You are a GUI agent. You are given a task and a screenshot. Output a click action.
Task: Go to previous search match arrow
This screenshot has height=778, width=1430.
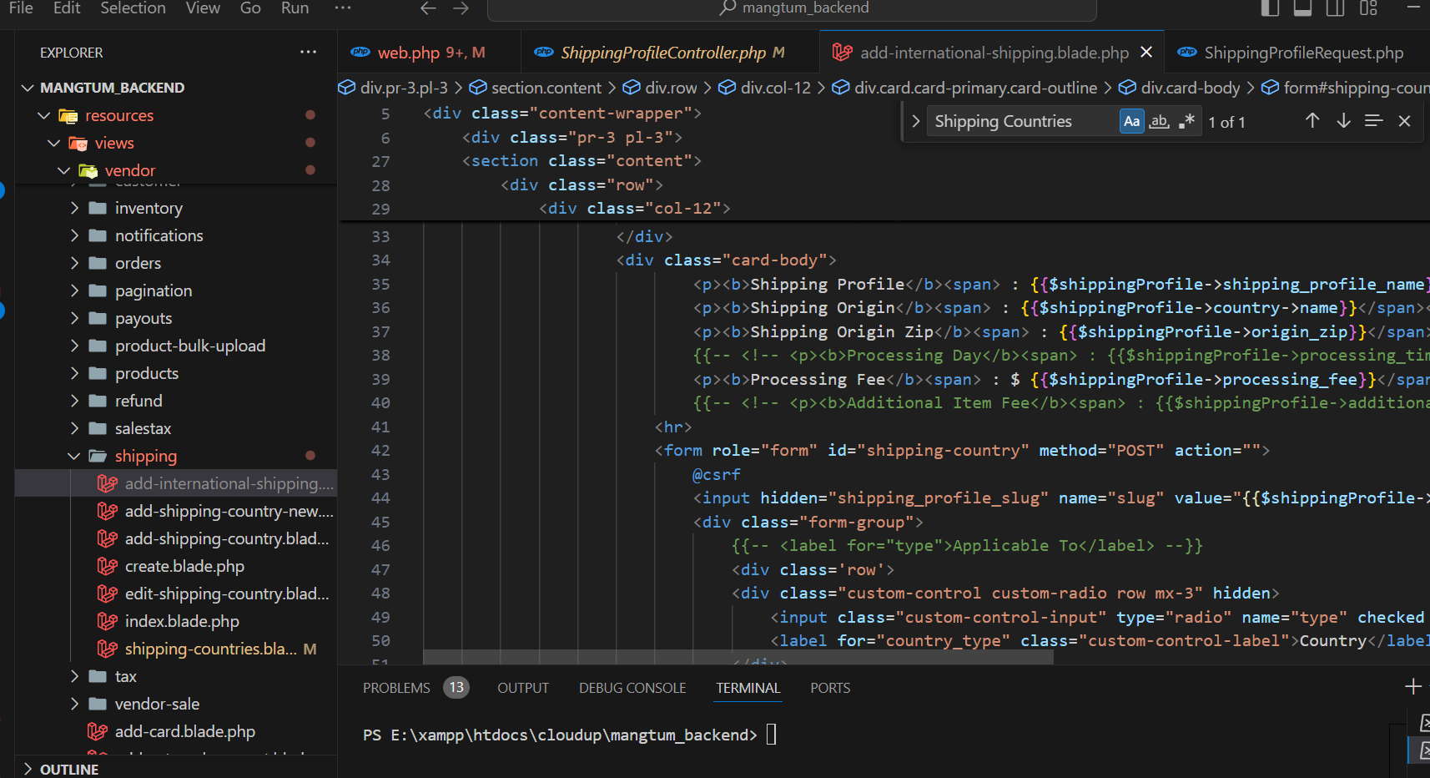point(1312,121)
